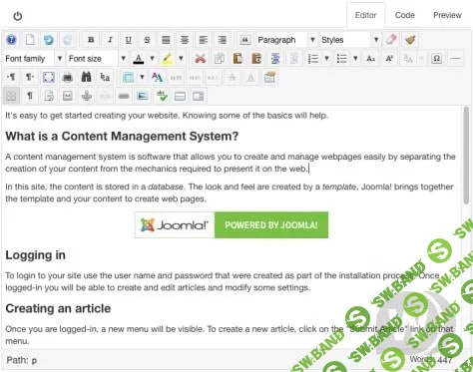Apply text color with A swatch
Image resolution: width=473 pixels, height=372 pixels.
point(139,59)
